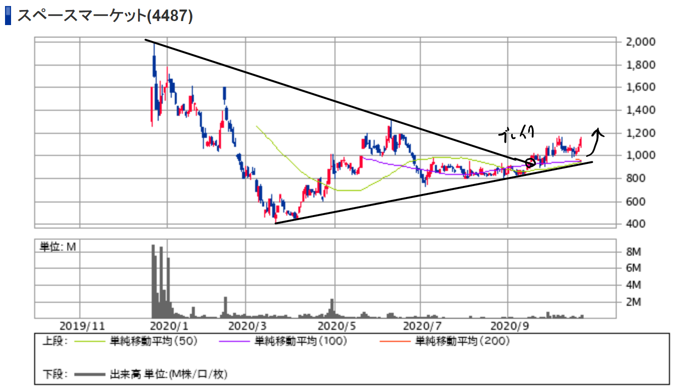Click the 600 price axis label
Screen dimensions: 678x388
[635, 202]
